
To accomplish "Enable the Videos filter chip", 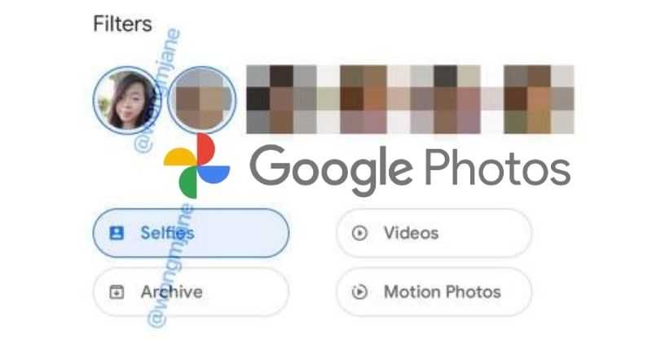I will 434,233.
